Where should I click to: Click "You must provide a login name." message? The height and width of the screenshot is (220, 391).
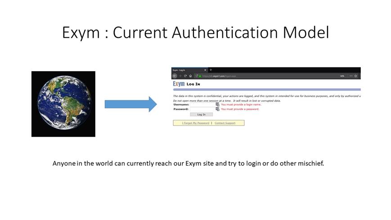click(241, 104)
